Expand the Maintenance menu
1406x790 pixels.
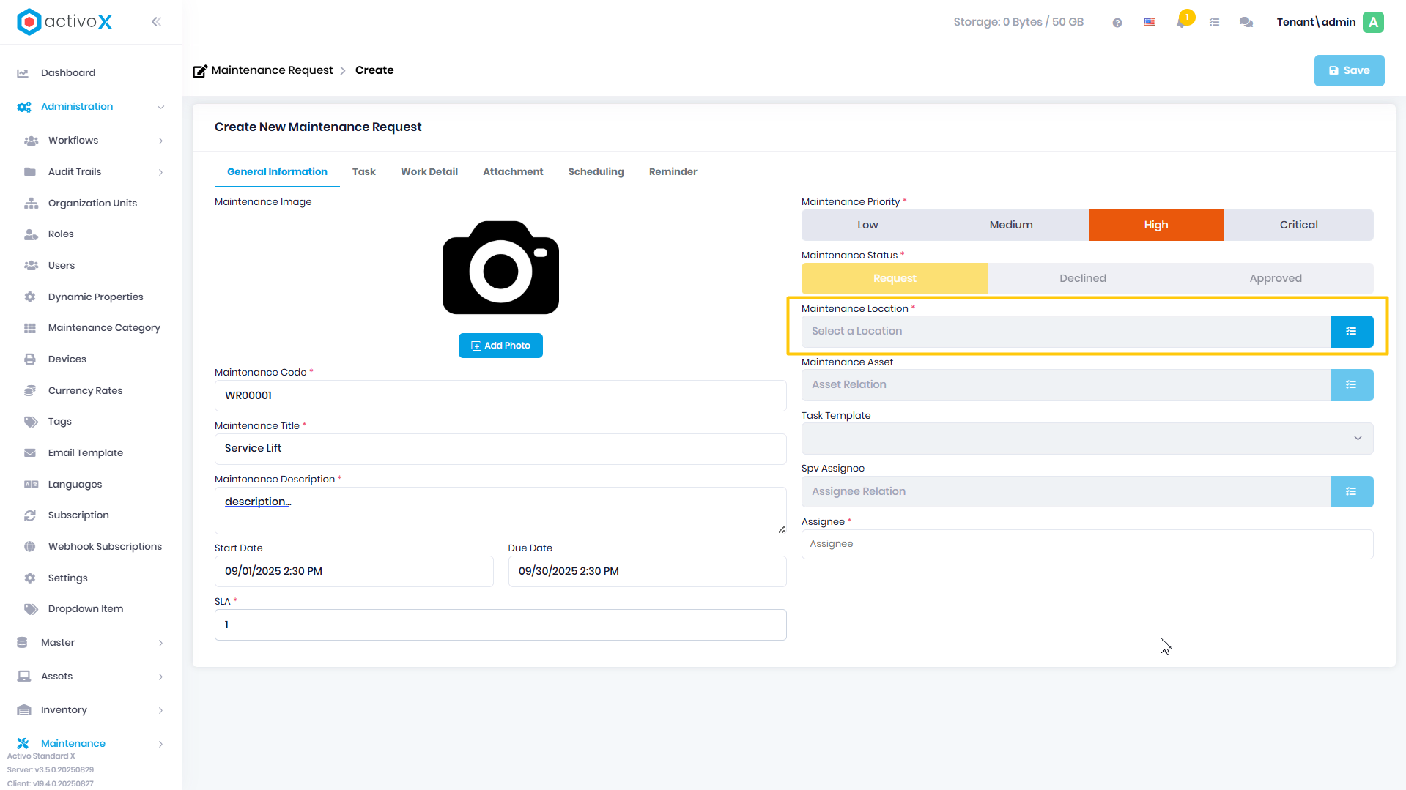coord(160,744)
